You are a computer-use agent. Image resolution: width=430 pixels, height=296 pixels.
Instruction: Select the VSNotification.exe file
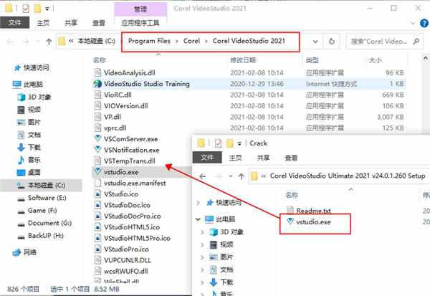(x=132, y=150)
